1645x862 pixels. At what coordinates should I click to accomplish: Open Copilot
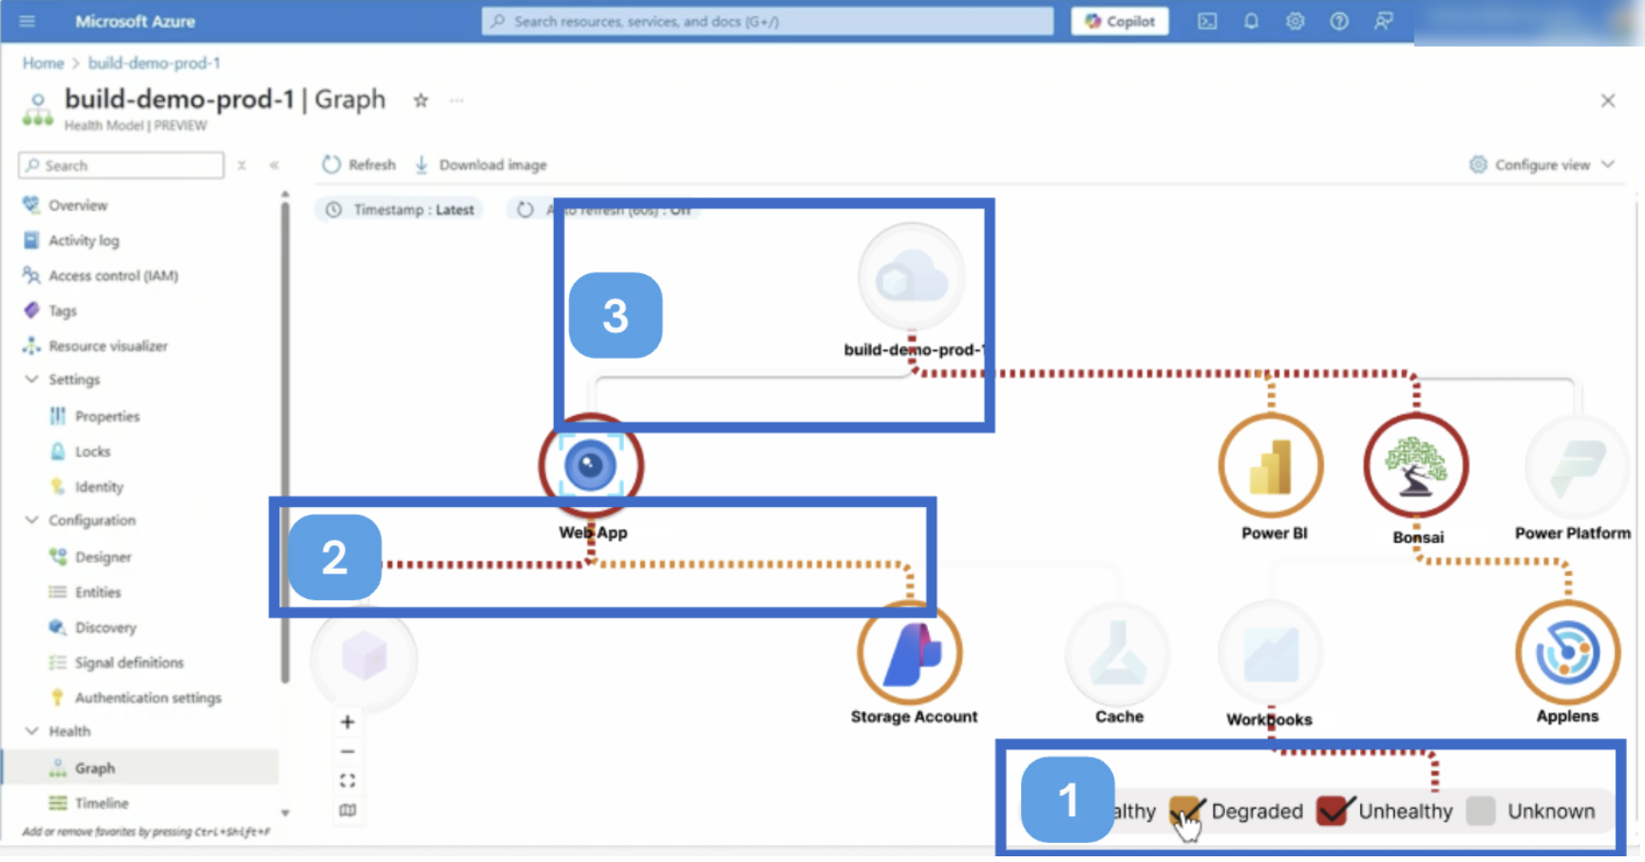pyautogui.click(x=1120, y=21)
